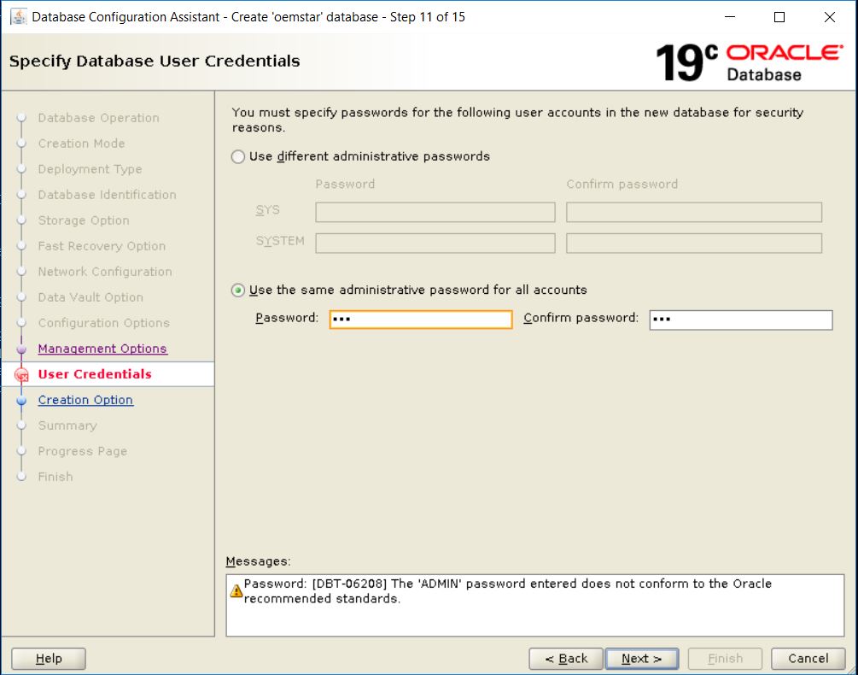
Task: Select 'Use different administrative passwords' option
Action: coord(238,157)
